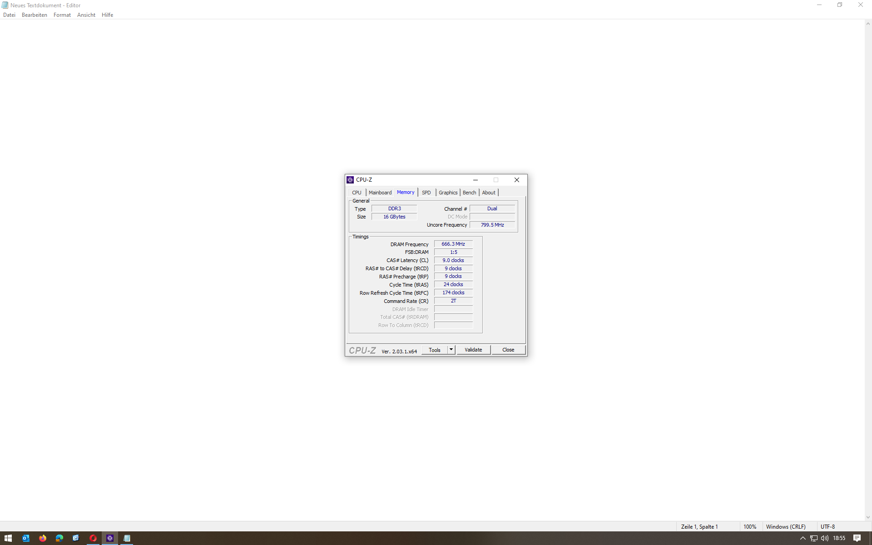Image resolution: width=872 pixels, height=545 pixels.
Task: Switch to the SPD tab
Action: click(x=426, y=193)
